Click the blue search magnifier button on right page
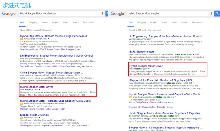The width and height of the screenshot is (220, 131). coord(217,14)
